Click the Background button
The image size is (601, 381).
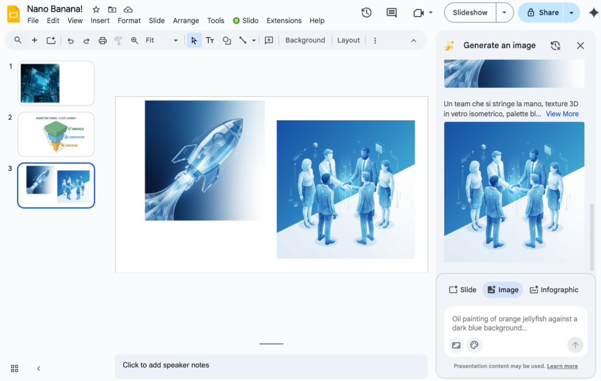tap(305, 41)
